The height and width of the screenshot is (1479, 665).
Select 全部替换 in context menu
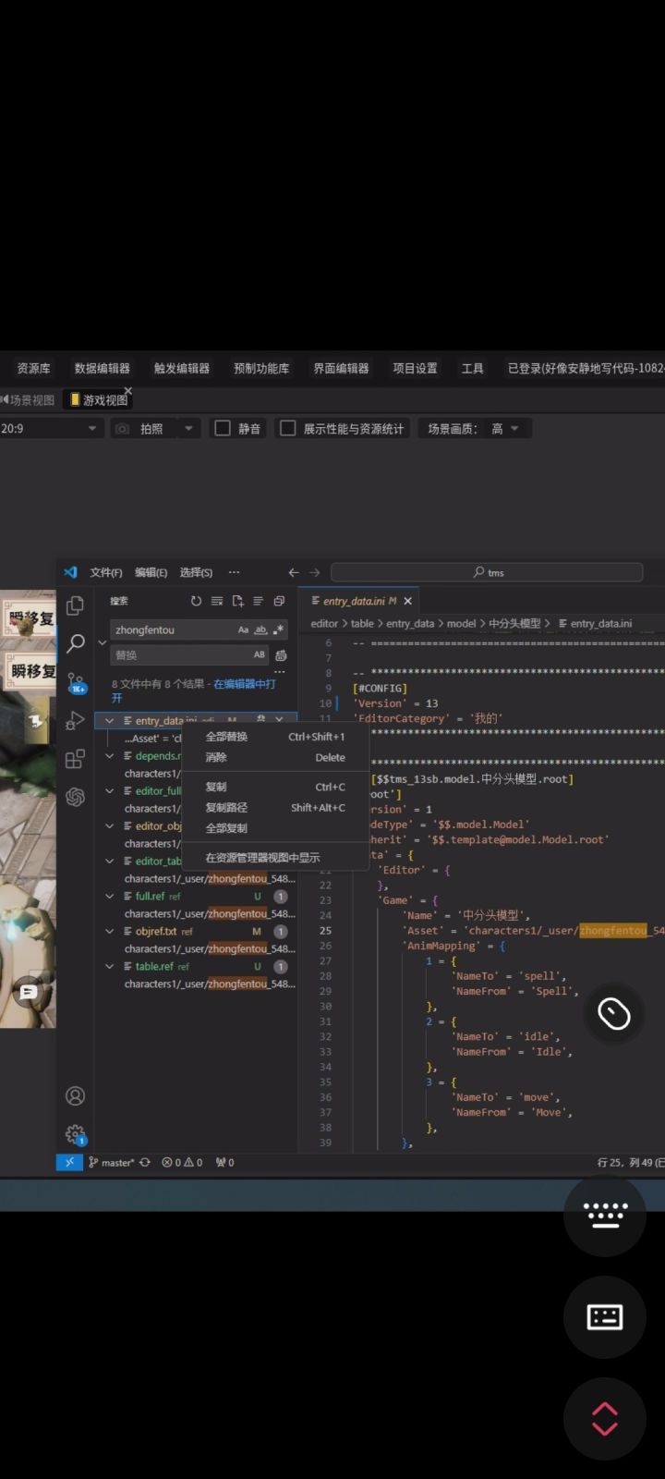pos(226,737)
